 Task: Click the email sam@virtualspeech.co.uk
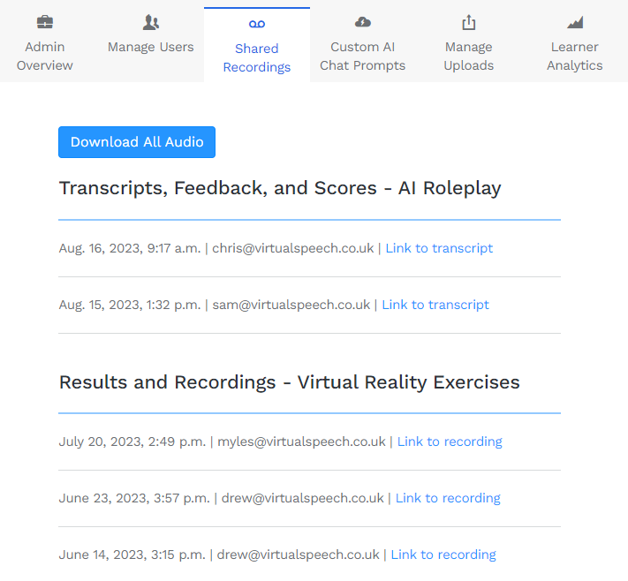(291, 305)
